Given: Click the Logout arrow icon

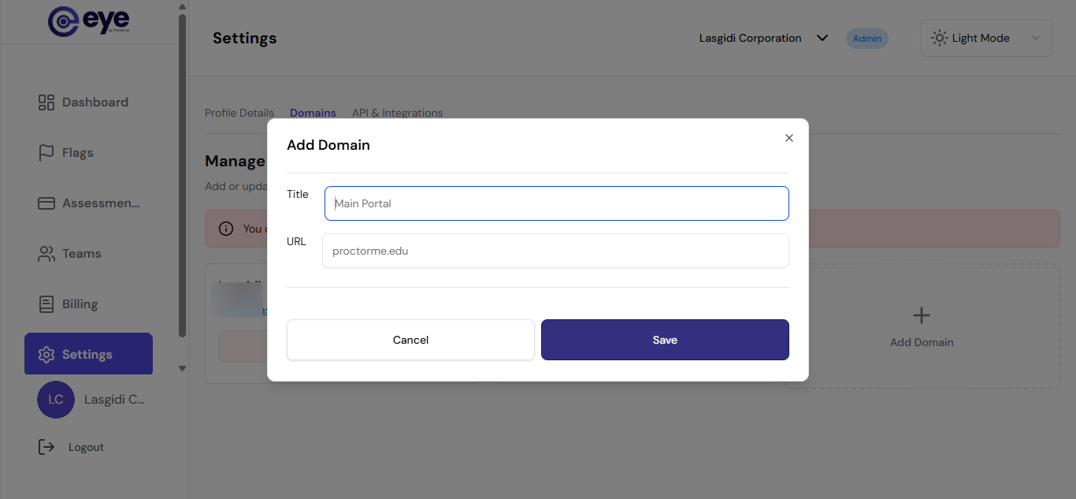Looking at the screenshot, I should [x=46, y=447].
